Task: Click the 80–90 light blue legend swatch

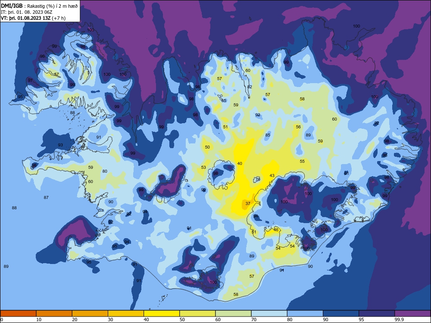Action: click(305, 314)
